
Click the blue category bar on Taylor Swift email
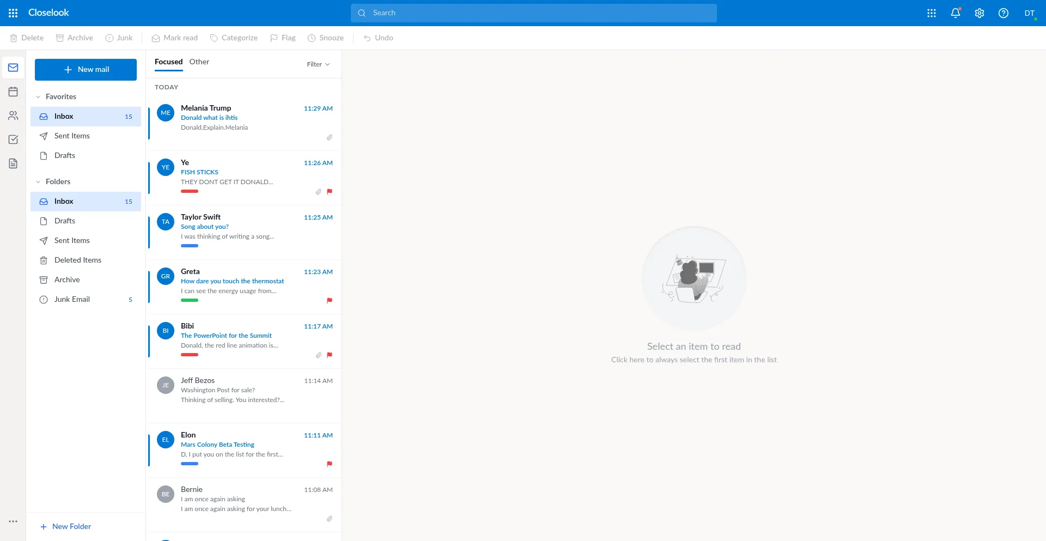[x=190, y=246]
